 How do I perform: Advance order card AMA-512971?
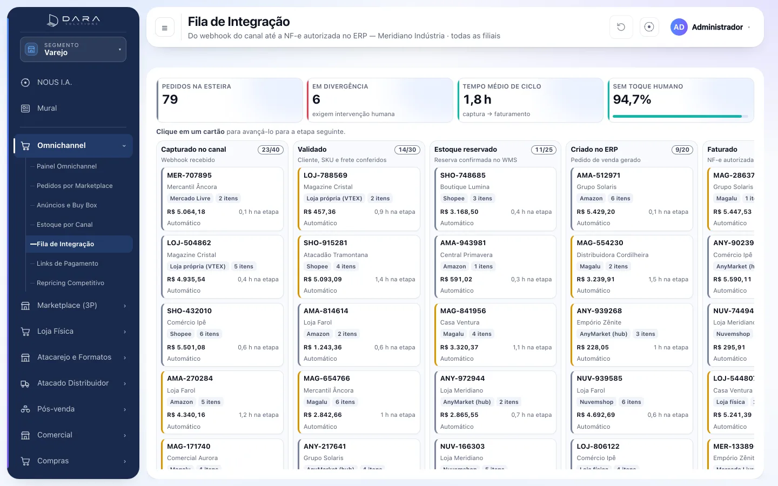click(632, 199)
